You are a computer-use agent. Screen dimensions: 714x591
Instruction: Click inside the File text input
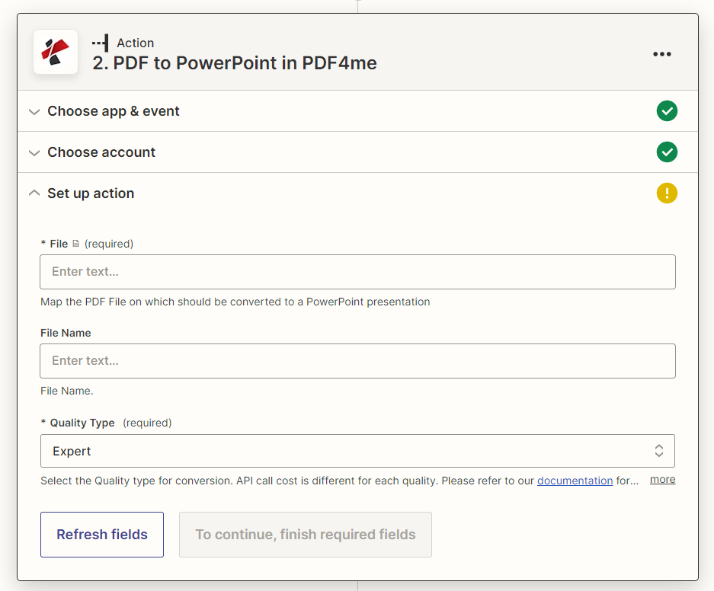(357, 272)
